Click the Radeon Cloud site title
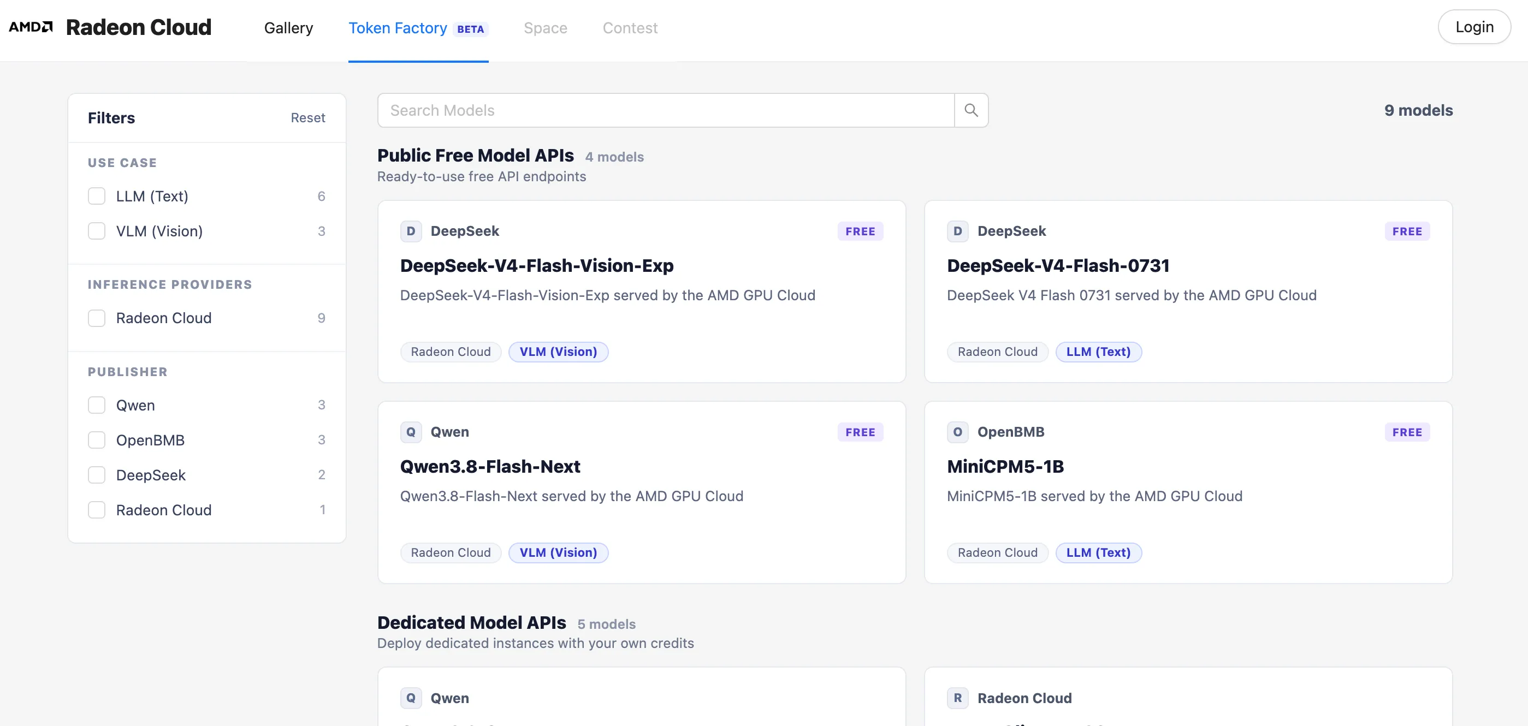Image resolution: width=1528 pixels, height=726 pixels. point(139,27)
